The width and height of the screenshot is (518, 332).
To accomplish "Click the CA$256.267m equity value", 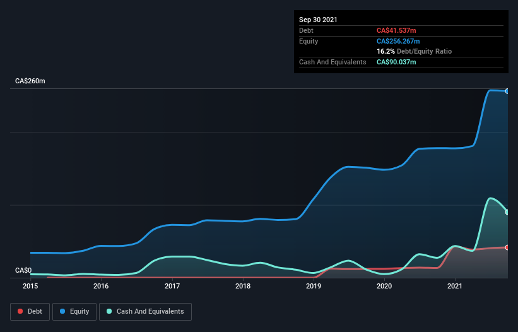I will click(x=398, y=41).
